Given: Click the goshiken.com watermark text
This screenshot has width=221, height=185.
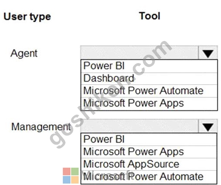Looking at the screenshot, I should [x=111, y=94].
